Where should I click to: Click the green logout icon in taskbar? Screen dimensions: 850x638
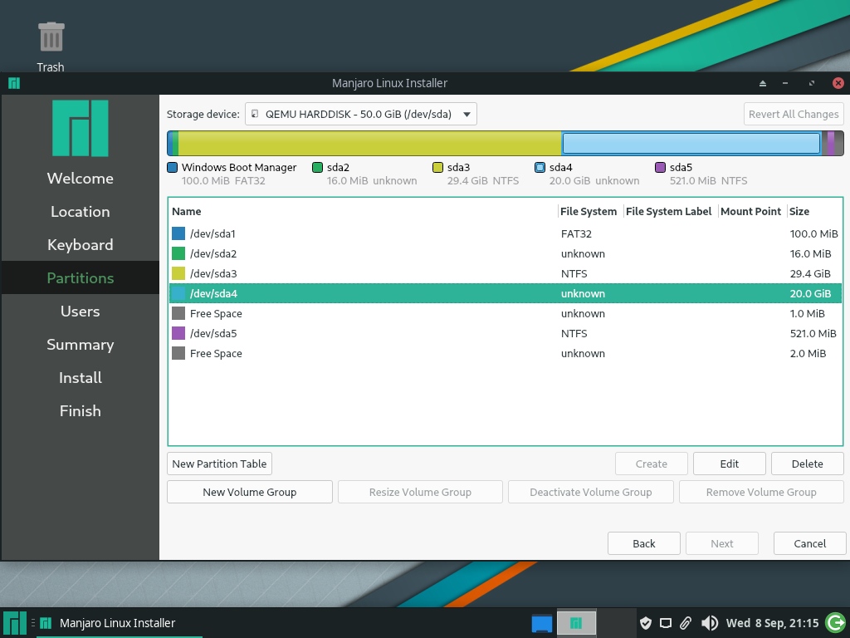[x=836, y=623]
